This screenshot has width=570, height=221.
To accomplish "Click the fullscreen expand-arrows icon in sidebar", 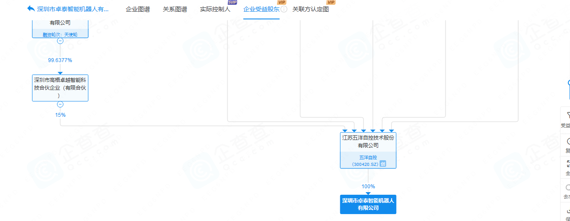I will (567, 164).
